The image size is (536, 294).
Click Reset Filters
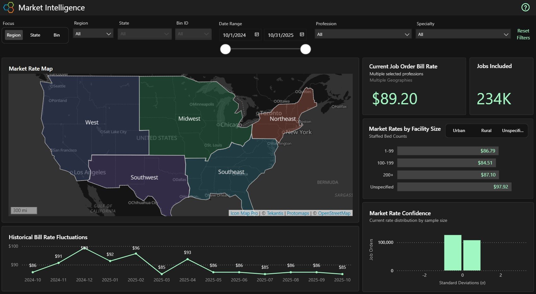pos(523,34)
